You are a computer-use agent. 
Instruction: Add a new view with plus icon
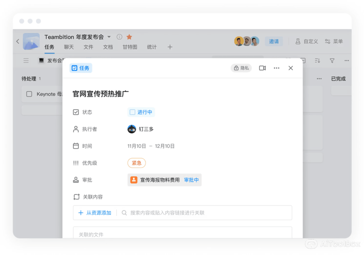[170, 47]
